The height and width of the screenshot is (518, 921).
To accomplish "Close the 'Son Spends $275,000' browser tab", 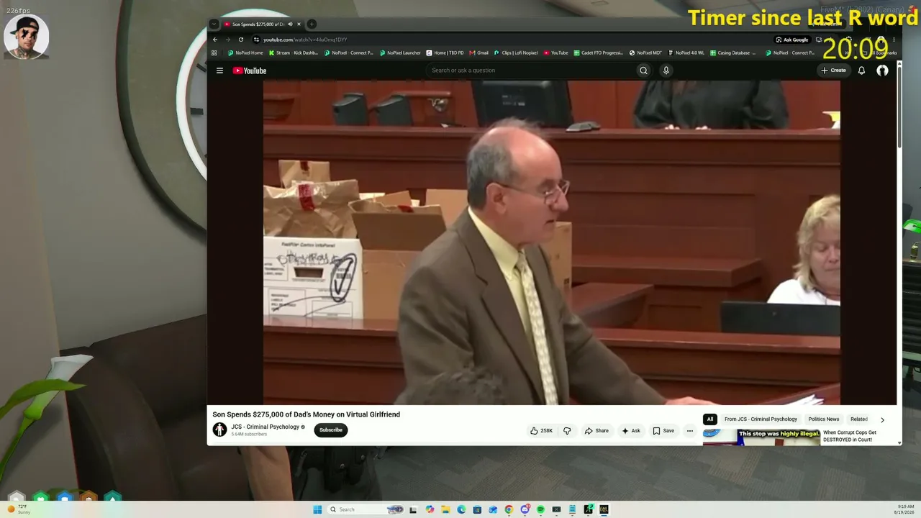I will click(299, 24).
